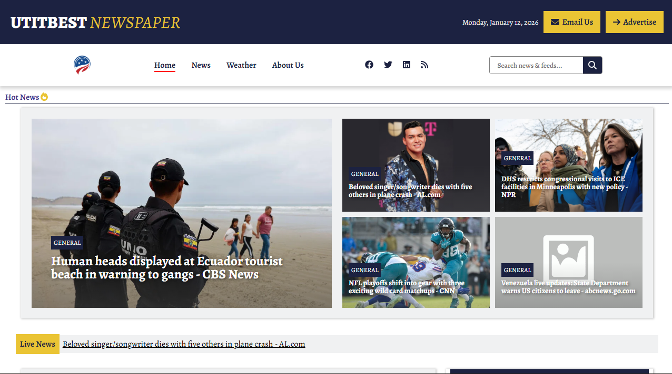Click GENERAL tag on the NFL story
Screen dimensions: 672x374
click(x=365, y=270)
